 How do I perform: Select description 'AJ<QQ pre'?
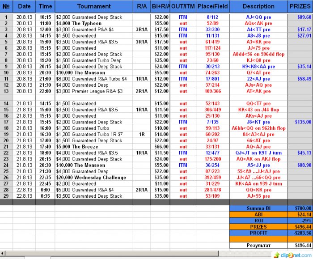point(258,17)
